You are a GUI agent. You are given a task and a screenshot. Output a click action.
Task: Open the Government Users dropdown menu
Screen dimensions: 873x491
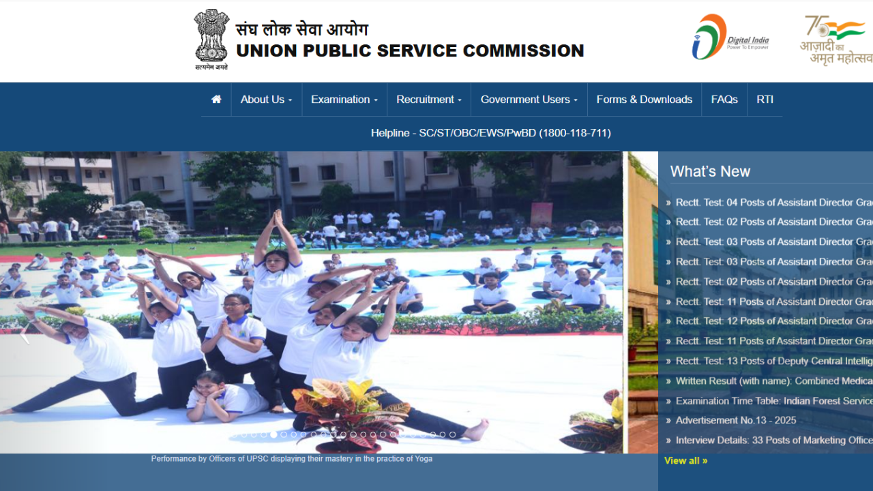[x=529, y=100]
